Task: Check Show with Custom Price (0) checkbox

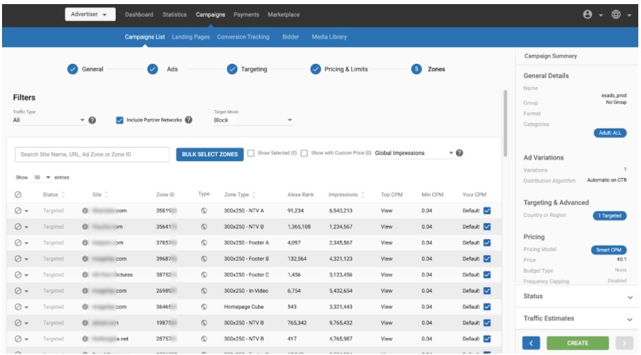Action: pos(304,153)
